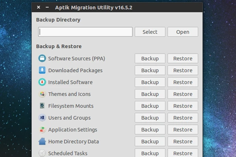Viewport: 236px width, 157px height.
Task: Click the Application Settings label
Action: pos(72,130)
